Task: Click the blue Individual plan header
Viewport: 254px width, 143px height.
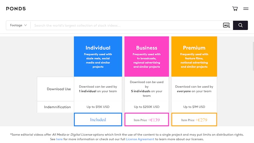Action: click(x=98, y=57)
